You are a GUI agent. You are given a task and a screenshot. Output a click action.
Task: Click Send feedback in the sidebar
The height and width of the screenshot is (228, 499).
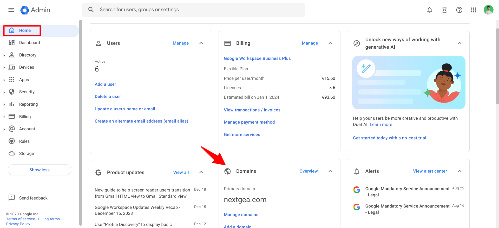click(x=33, y=198)
